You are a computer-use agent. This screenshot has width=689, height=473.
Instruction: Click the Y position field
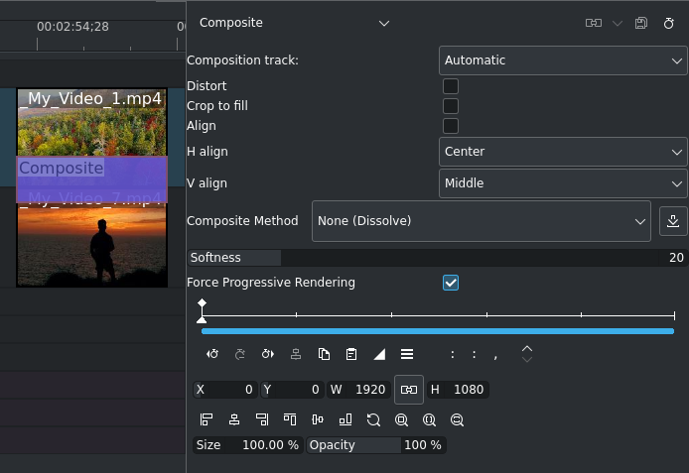(292, 389)
